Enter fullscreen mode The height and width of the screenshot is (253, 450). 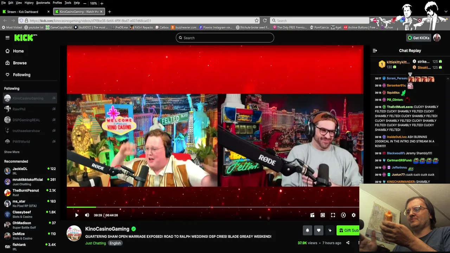click(333, 215)
